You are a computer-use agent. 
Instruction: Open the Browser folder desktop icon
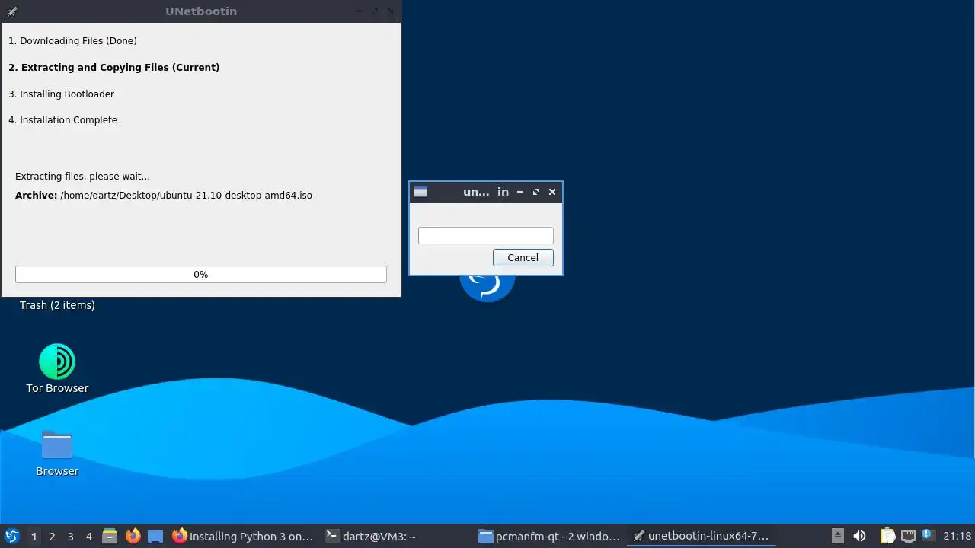click(x=57, y=453)
